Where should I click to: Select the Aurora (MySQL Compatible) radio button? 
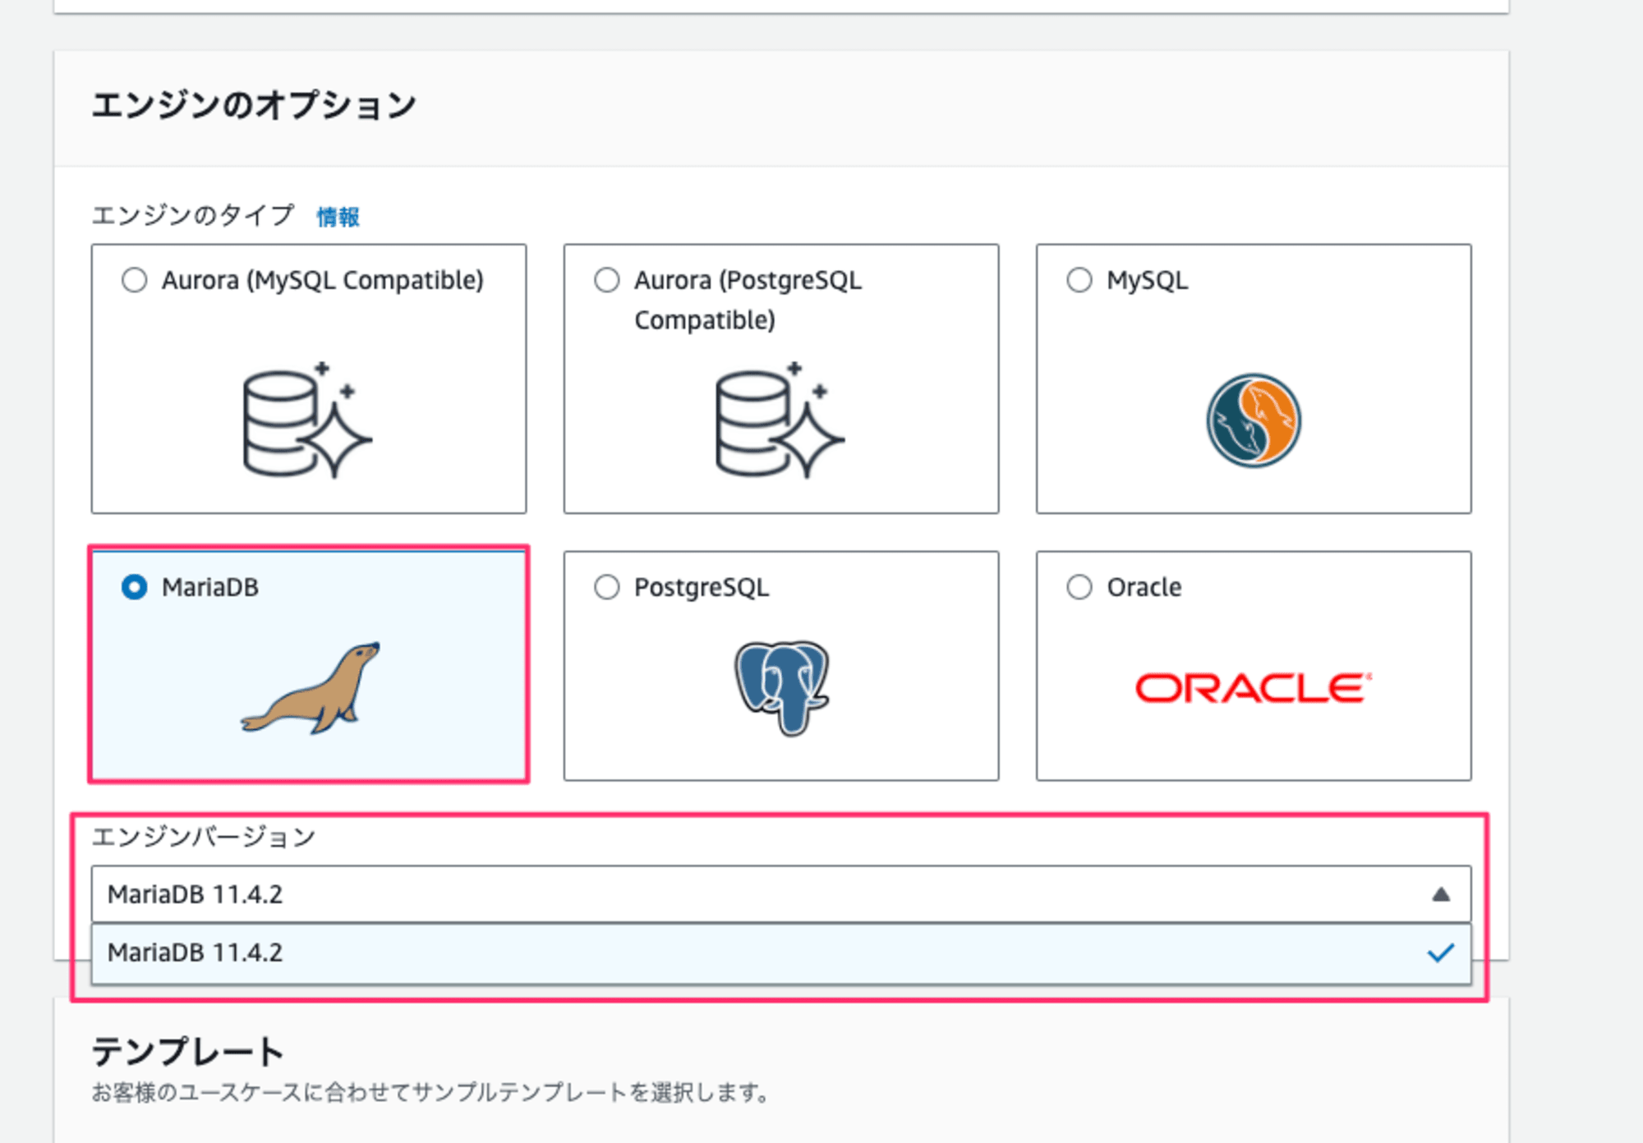click(x=134, y=280)
